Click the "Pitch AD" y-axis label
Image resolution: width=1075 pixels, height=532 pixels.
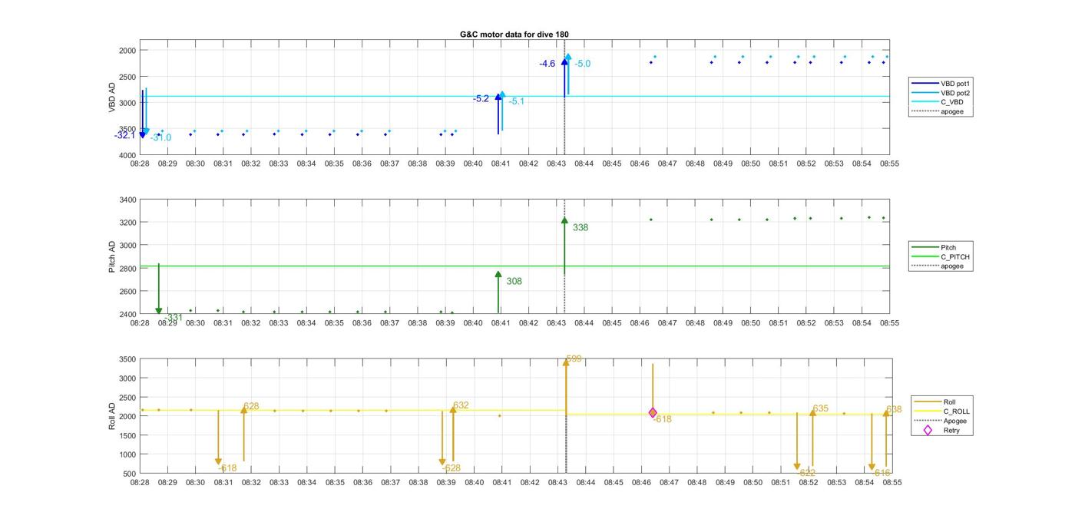click(112, 256)
